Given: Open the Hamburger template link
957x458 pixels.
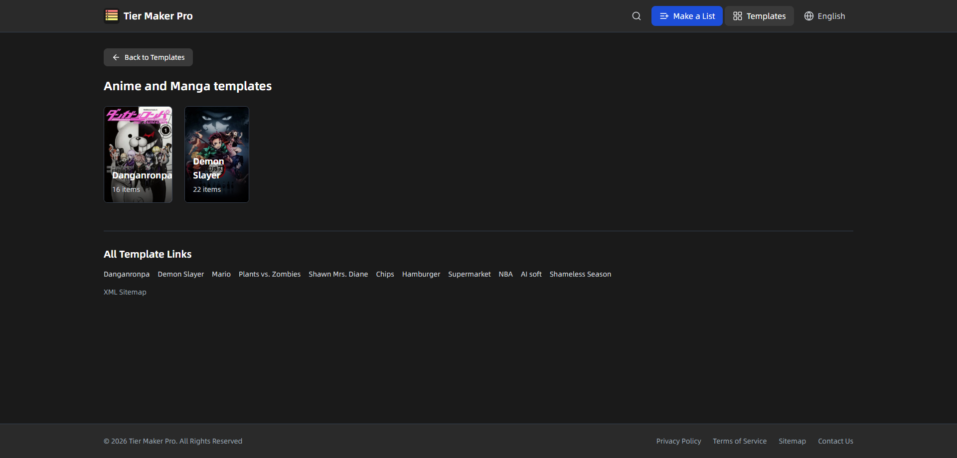Looking at the screenshot, I should (x=421, y=274).
